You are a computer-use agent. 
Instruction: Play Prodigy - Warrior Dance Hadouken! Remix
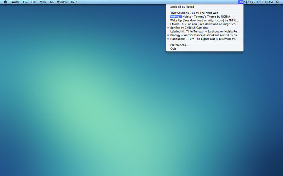[205, 35]
